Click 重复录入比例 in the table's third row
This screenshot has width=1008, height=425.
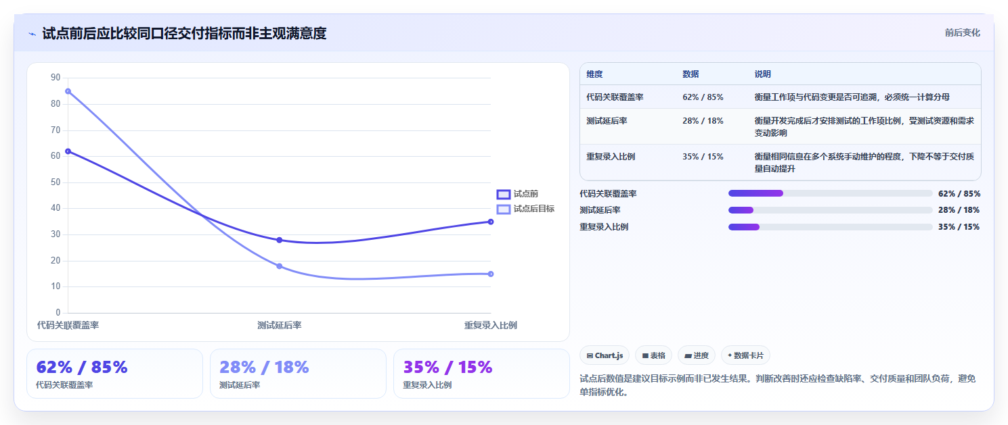tap(611, 157)
